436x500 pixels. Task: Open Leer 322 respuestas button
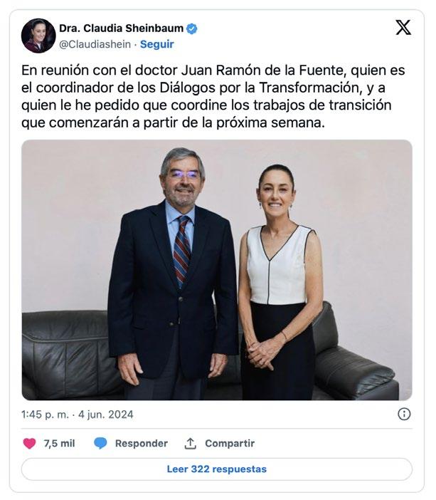216,469
